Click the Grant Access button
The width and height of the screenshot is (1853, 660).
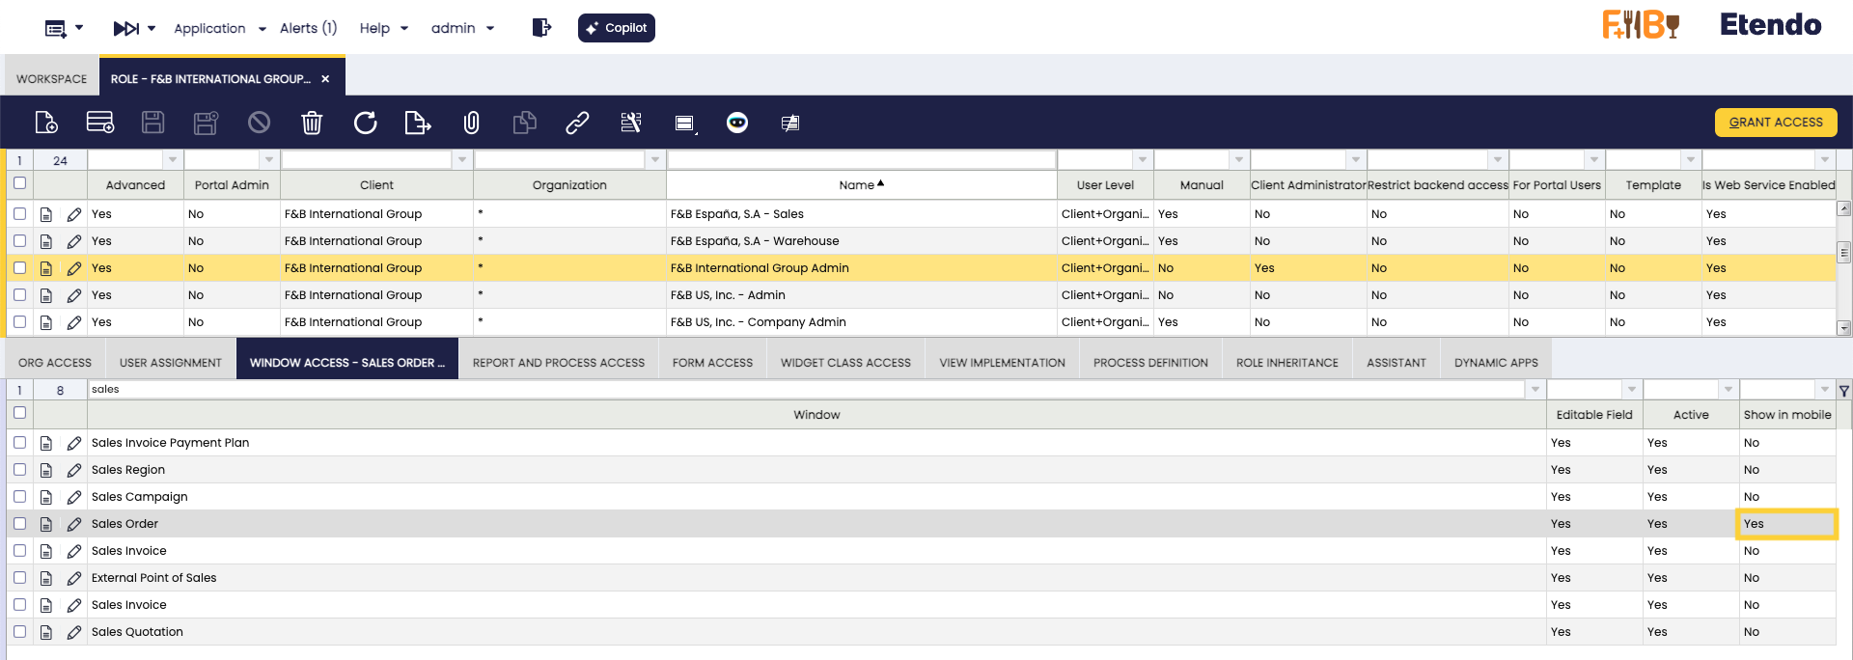pos(1776,123)
